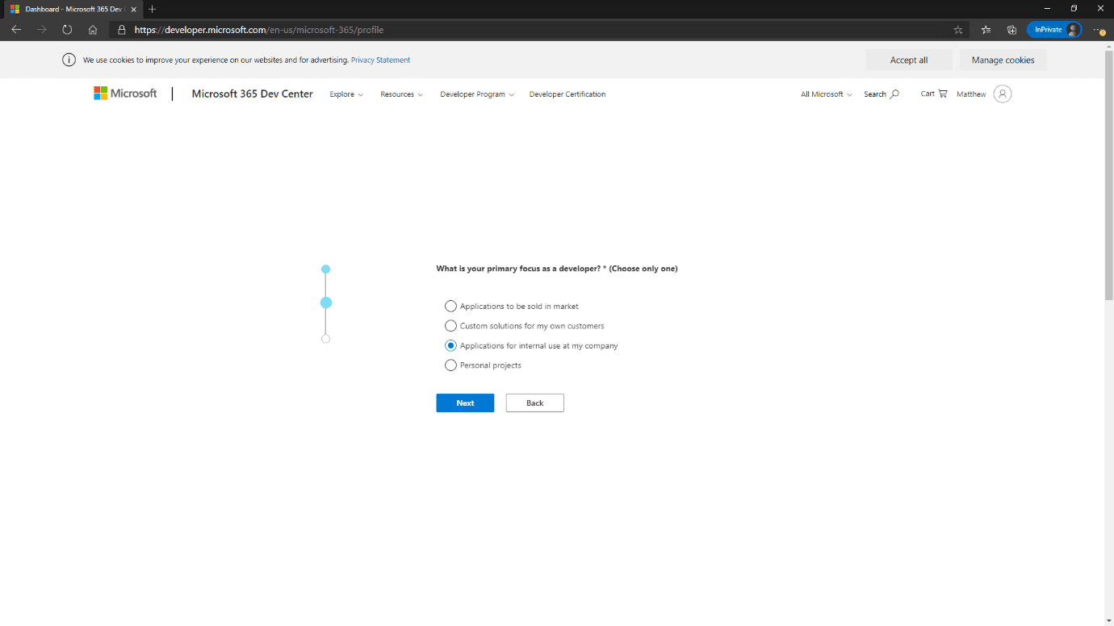
Task: Click the browser refresh icon
Action: coord(67,30)
